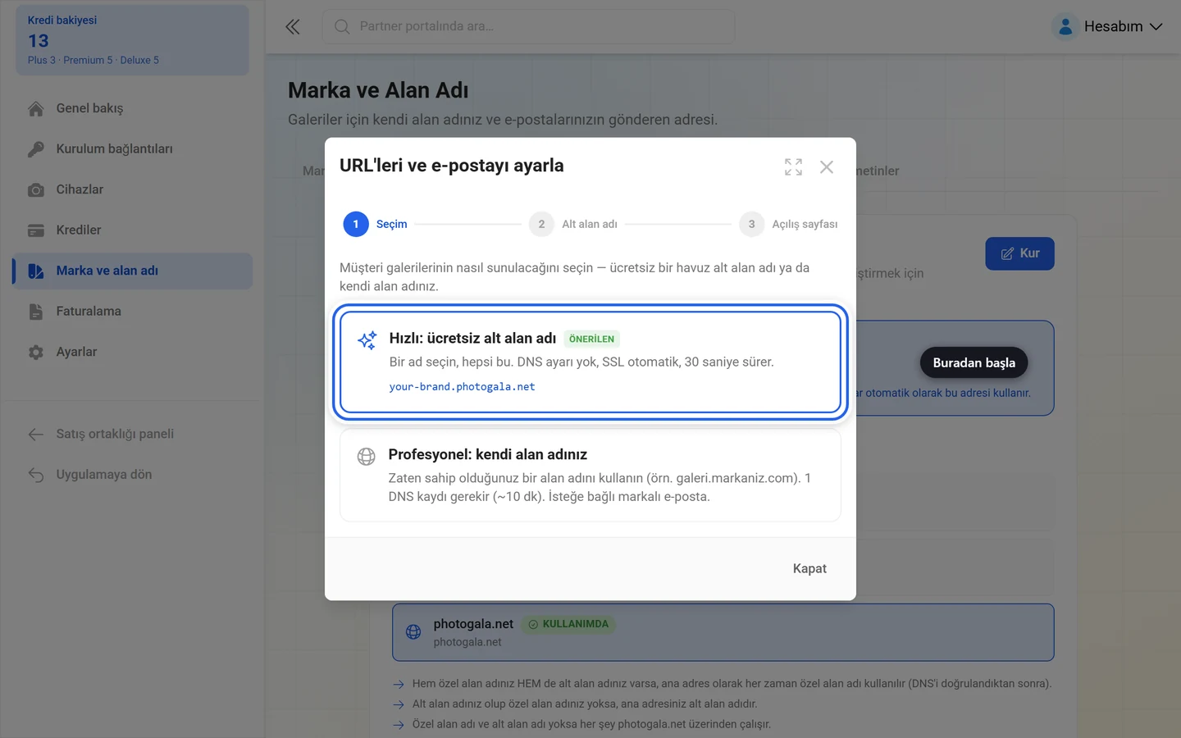The height and width of the screenshot is (738, 1181).
Task: Click the Satış ortaklığı paneli arrow icon
Action: coord(36,434)
